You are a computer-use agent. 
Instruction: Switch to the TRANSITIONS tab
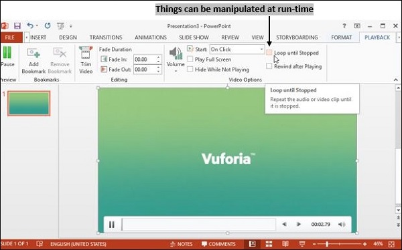(x=106, y=37)
